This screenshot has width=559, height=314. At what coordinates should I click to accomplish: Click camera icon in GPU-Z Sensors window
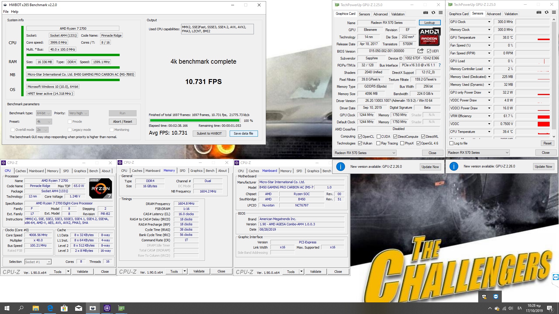539,13
